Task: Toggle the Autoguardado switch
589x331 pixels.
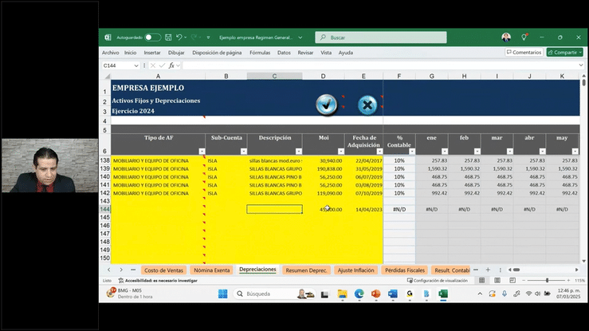Action: coord(152,37)
